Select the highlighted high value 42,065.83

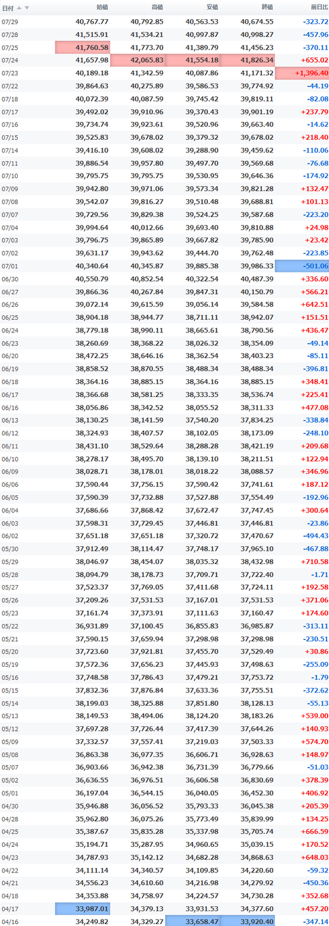(x=138, y=60)
